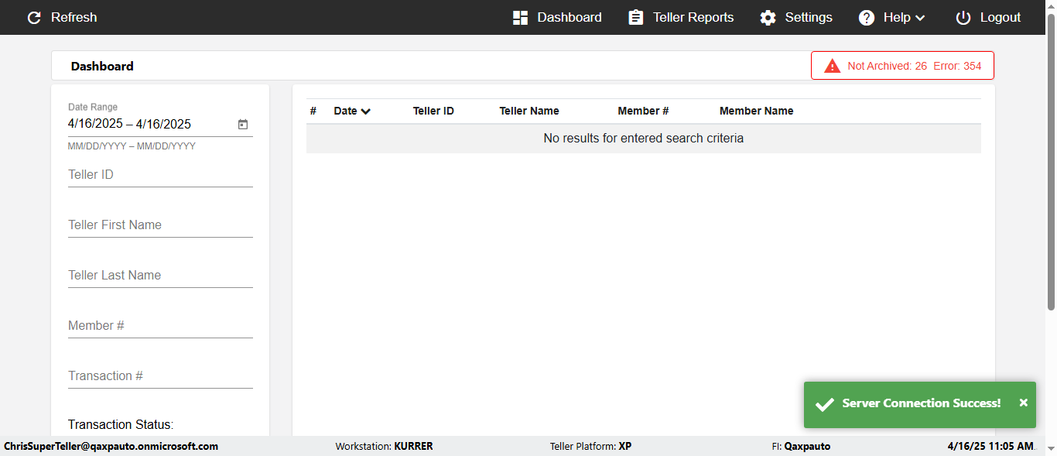Click the Teller Name column header
The width and height of the screenshot is (1057, 456).
[529, 111]
